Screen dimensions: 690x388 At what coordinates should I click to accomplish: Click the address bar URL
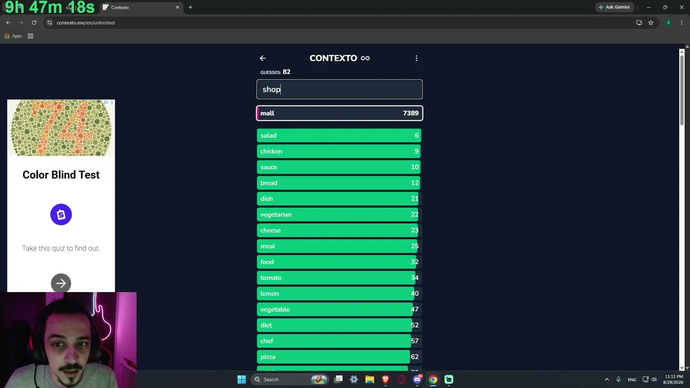[x=86, y=23]
